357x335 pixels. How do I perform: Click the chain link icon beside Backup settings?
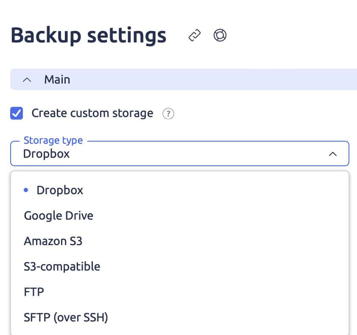(x=195, y=35)
